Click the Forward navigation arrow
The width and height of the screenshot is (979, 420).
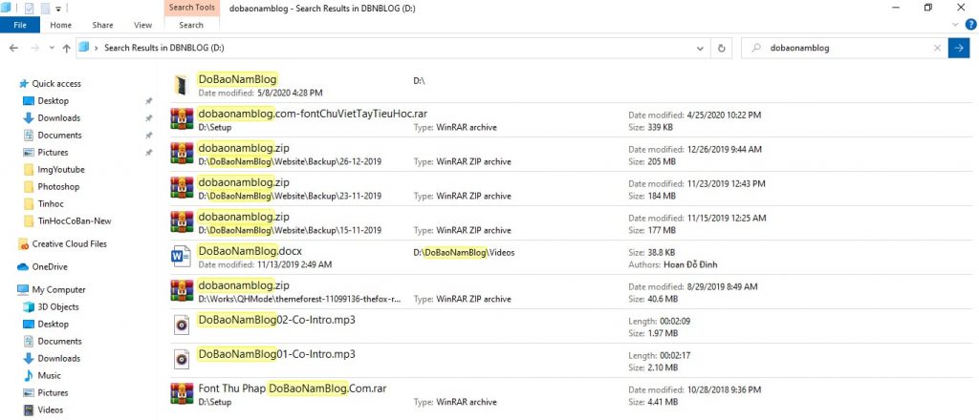pos(35,48)
